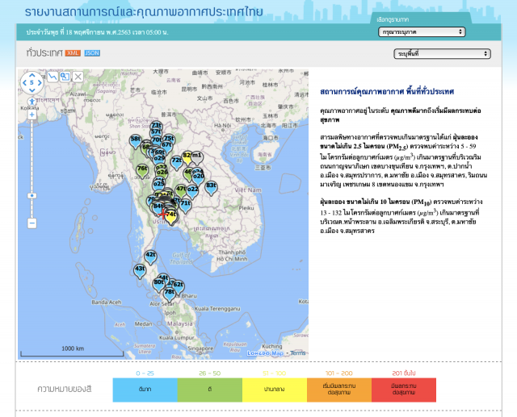Open gray station marker m1
The height and width of the screenshot is (417, 517).
pyautogui.click(x=197, y=158)
